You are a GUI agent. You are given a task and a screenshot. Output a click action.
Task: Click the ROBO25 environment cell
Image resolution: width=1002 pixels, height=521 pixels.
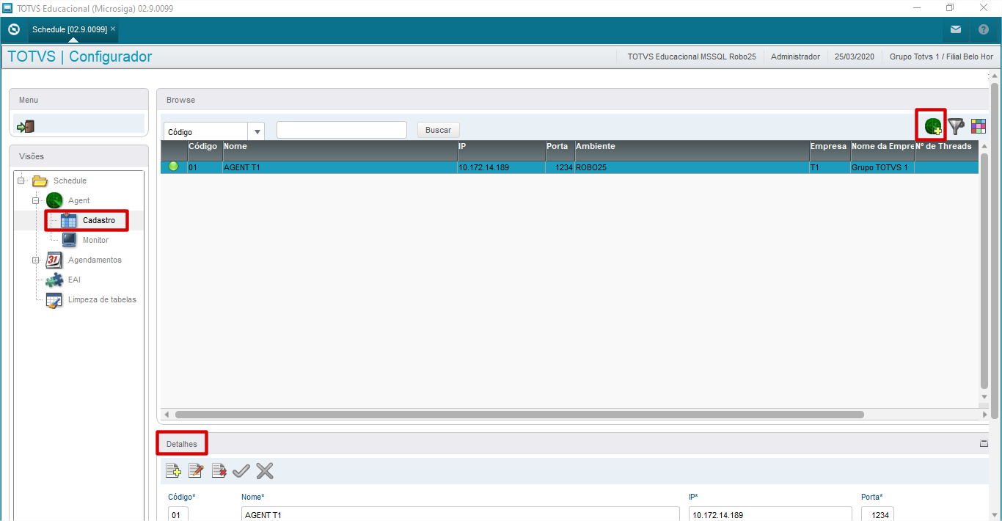coord(692,167)
